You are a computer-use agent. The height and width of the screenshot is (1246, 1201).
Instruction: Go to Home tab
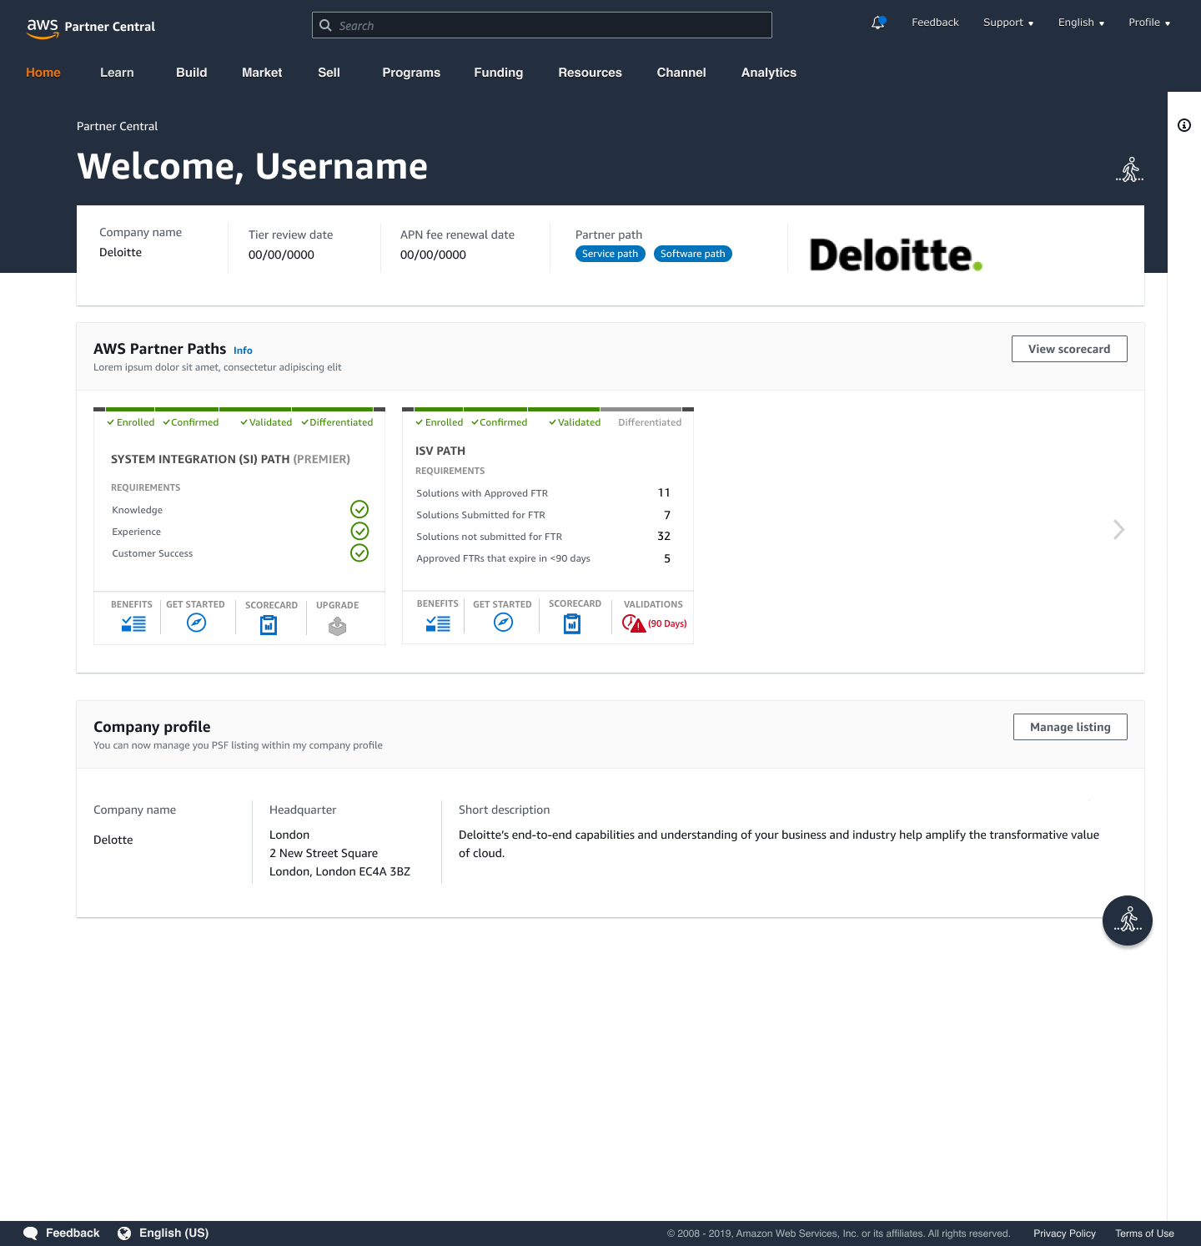tap(43, 73)
